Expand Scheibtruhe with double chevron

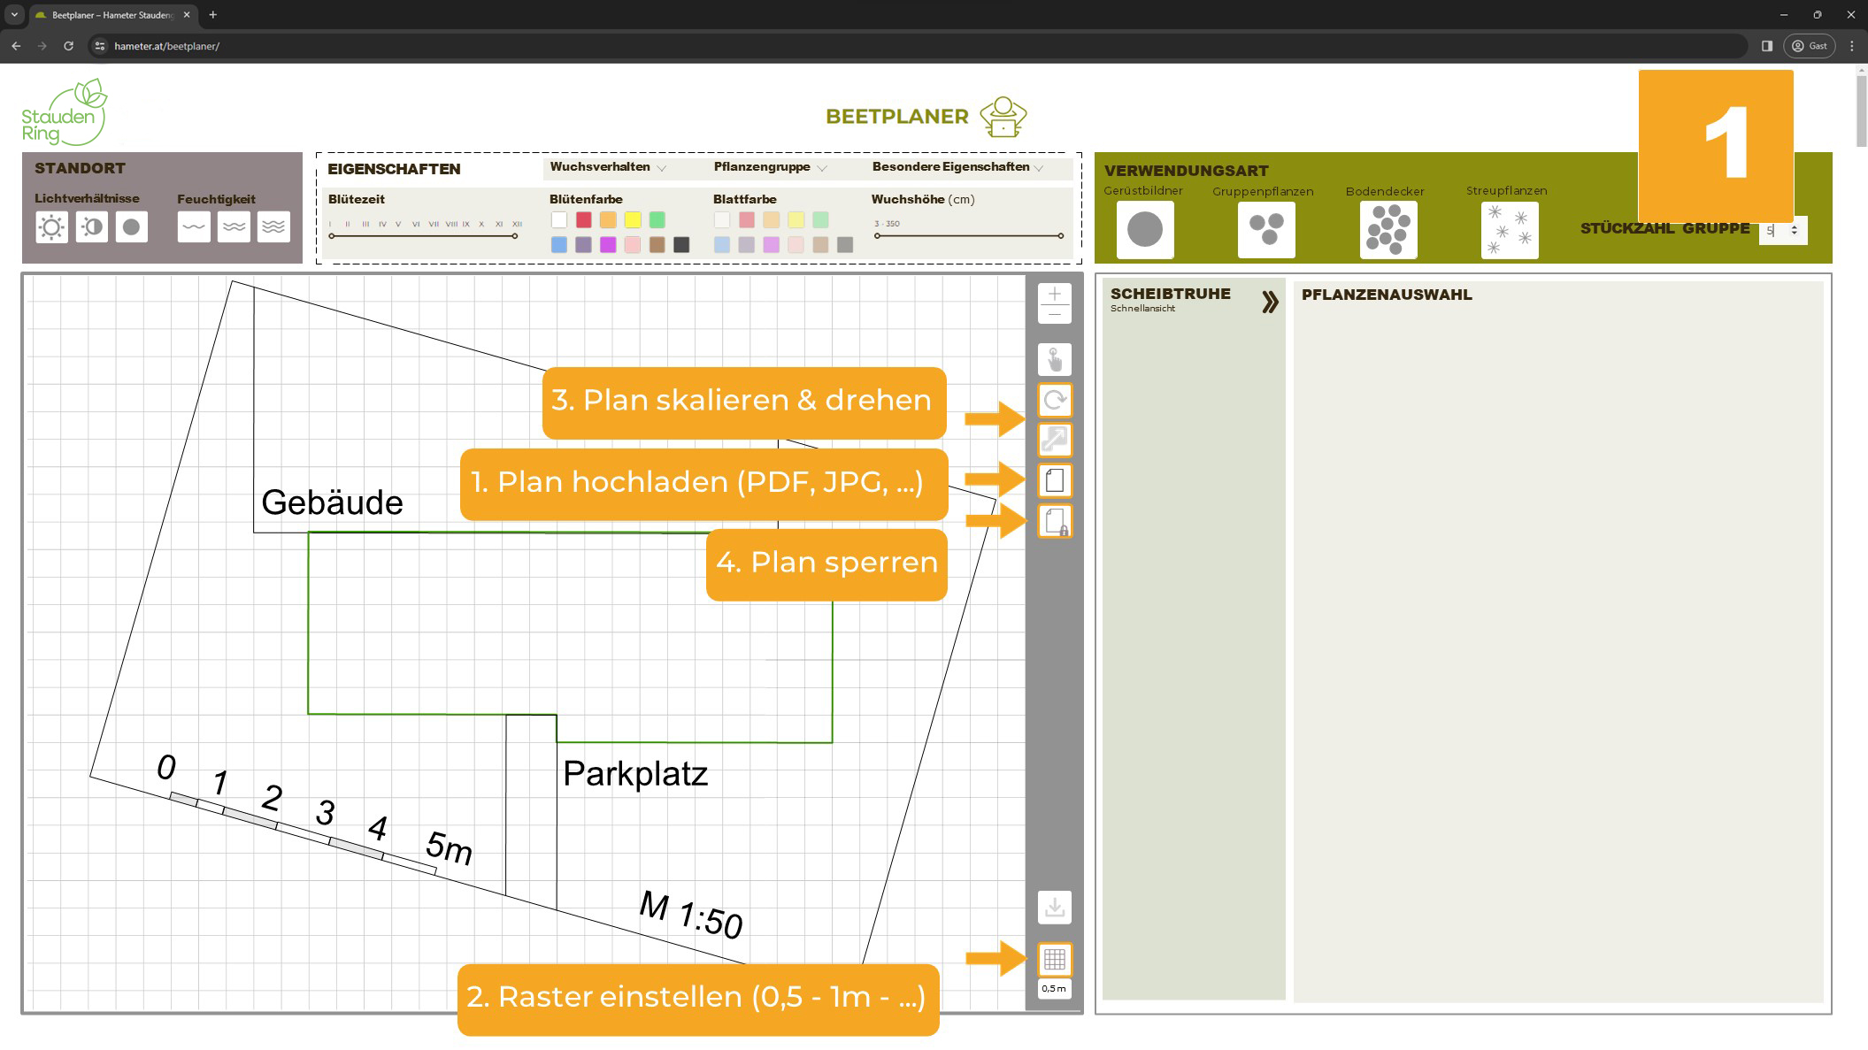click(x=1270, y=303)
